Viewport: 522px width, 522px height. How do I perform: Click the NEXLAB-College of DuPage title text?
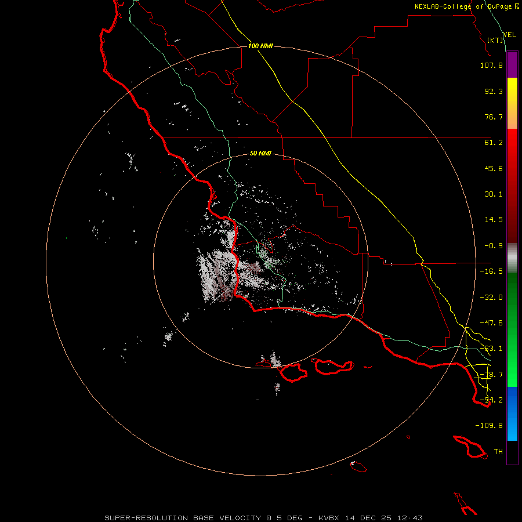coord(463,6)
